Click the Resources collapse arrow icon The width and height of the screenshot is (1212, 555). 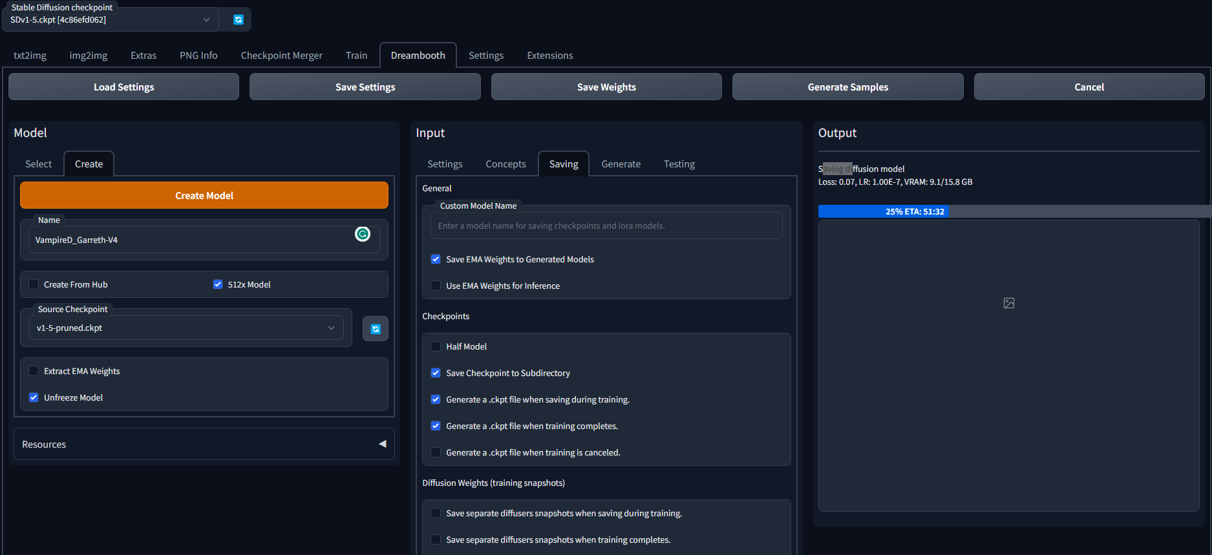(x=382, y=444)
